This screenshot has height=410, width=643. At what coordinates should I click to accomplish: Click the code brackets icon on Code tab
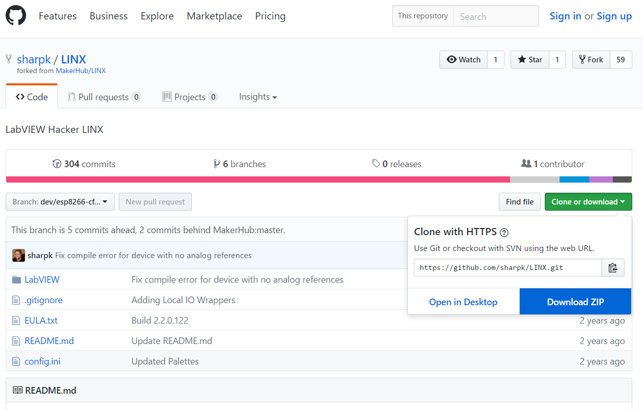20,97
